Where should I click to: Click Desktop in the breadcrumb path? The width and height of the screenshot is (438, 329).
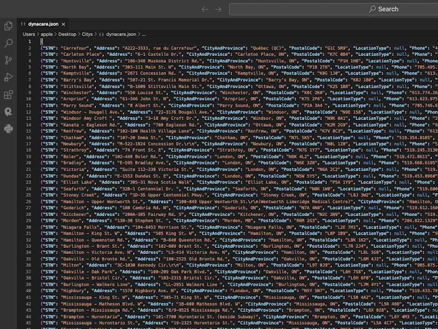pyautogui.click(x=67, y=35)
